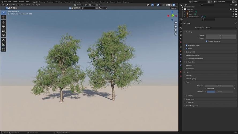Click the pan view hand icon

(x=176, y=27)
